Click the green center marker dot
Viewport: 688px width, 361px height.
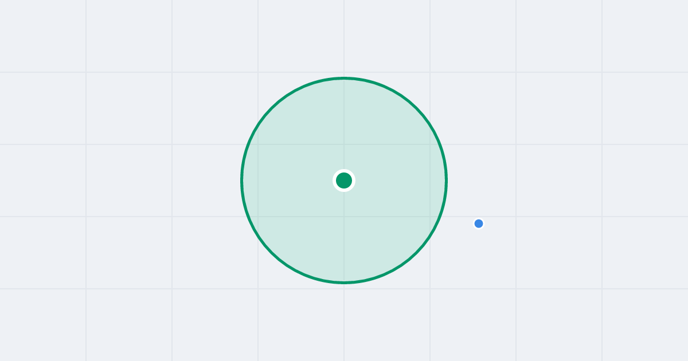(x=344, y=180)
